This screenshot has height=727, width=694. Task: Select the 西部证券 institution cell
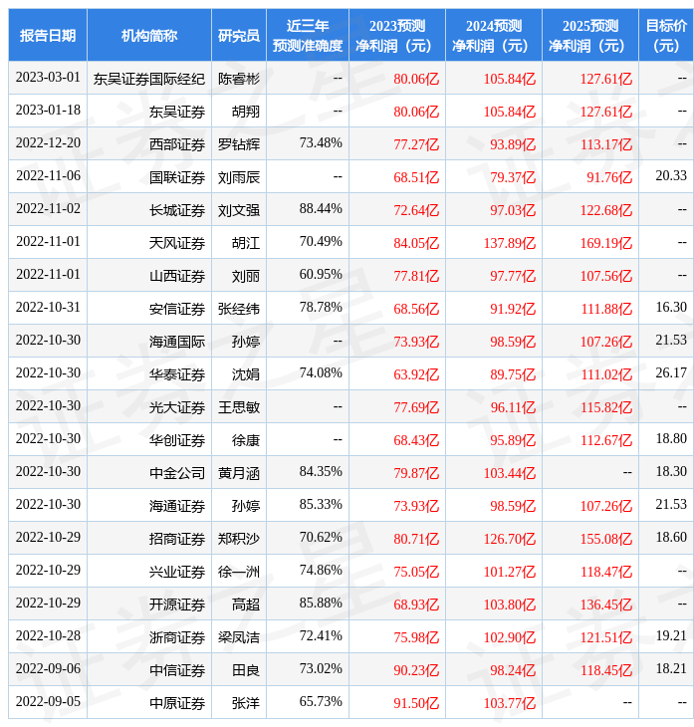(x=148, y=143)
